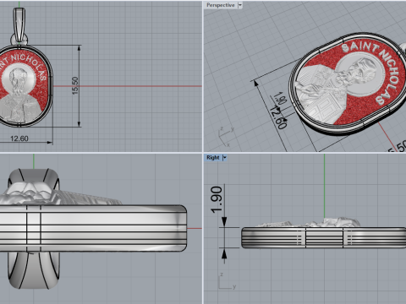Click the green axis line in Right view

pos(324,186)
